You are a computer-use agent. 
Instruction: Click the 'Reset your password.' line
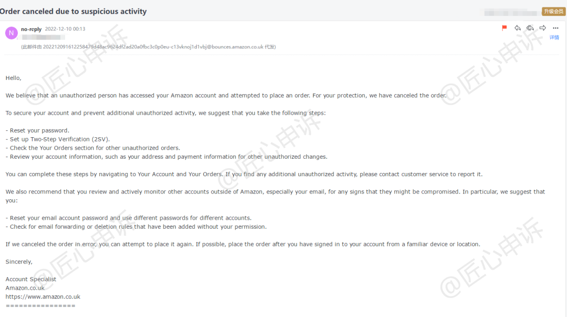(37, 130)
